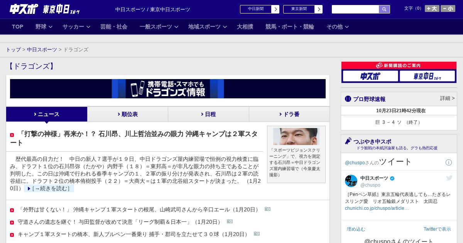Viewport: 463px width, 243px height.
Task: Focus the header search input field
Action: tap(355, 9)
